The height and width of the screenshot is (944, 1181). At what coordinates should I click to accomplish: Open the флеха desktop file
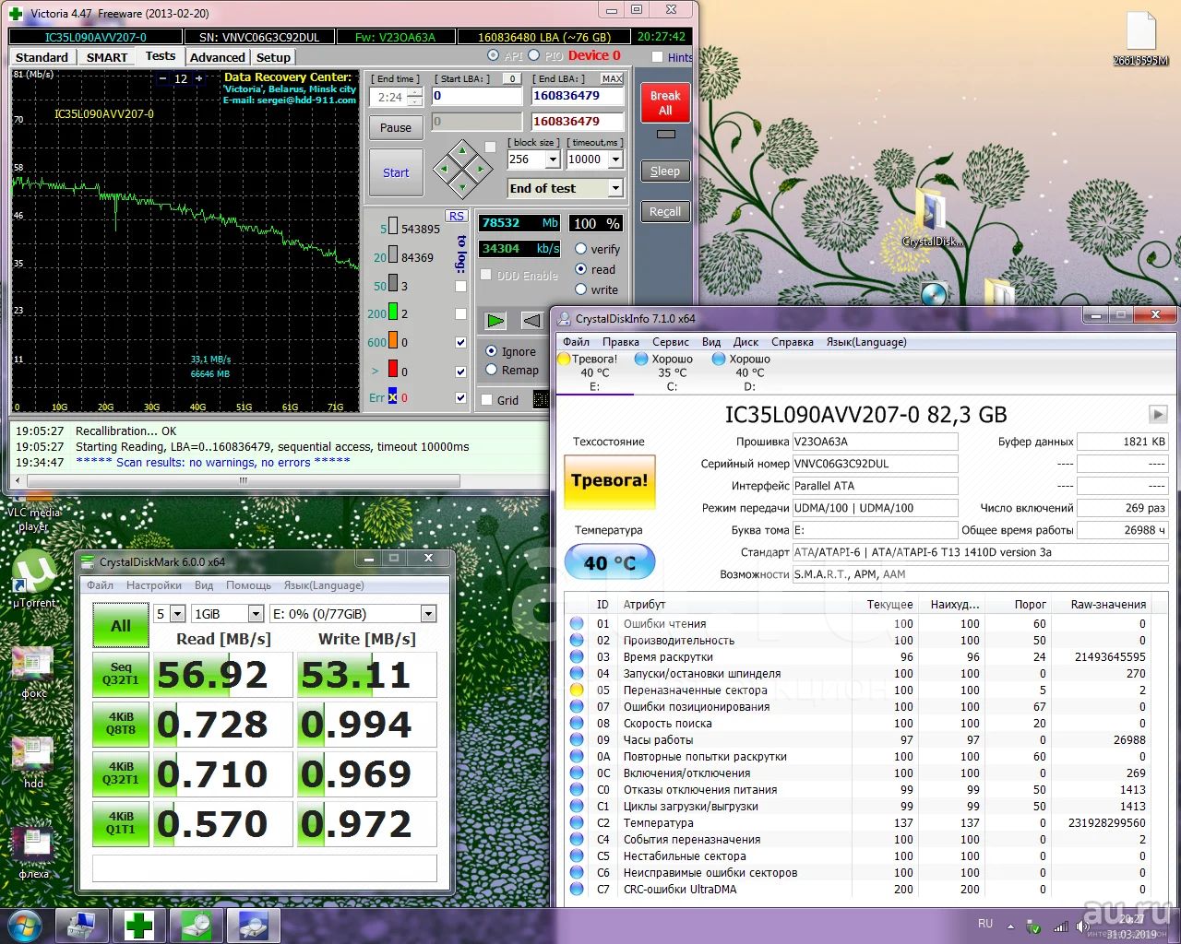click(33, 854)
